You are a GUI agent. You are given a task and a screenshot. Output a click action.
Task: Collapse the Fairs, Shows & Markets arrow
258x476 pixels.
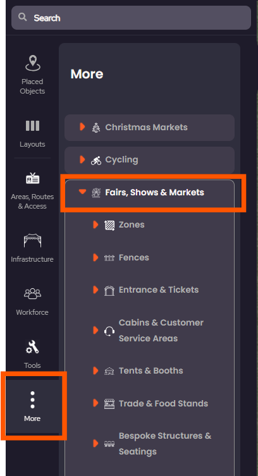point(82,192)
